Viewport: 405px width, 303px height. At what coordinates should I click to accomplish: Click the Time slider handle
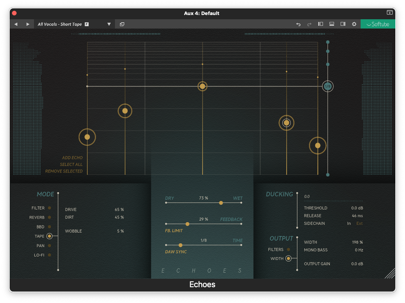pos(181,245)
